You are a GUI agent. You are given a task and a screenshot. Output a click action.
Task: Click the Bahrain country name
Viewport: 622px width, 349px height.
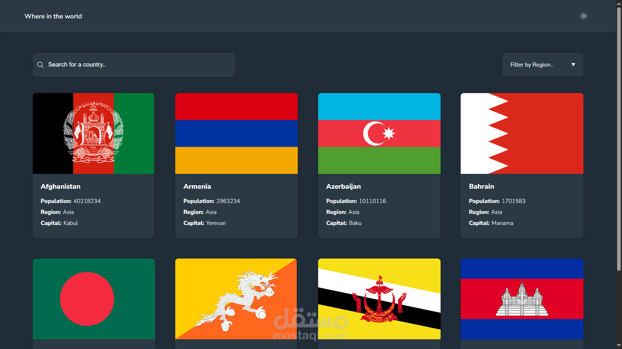coord(481,186)
